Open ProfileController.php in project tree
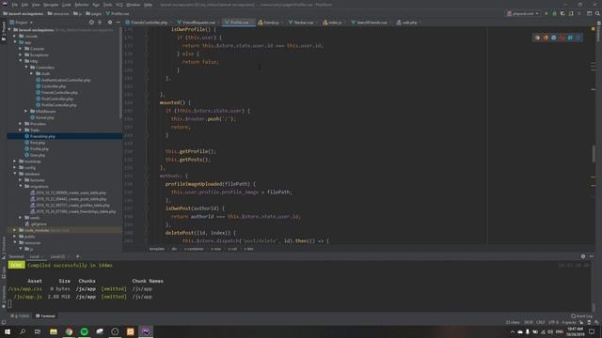Screen dimensions: 602x338 [x=58, y=105]
